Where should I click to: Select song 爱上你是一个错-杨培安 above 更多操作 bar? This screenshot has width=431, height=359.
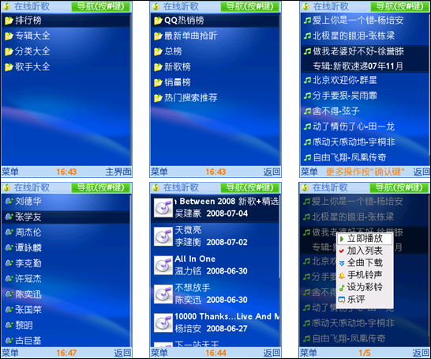tap(365, 21)
